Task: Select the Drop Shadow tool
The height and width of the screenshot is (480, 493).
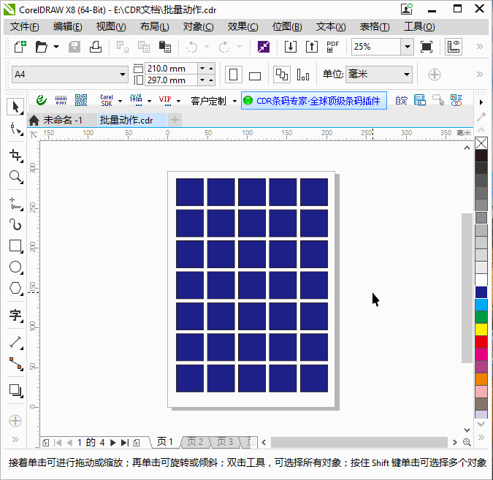Action: click(x=15, y=391)
